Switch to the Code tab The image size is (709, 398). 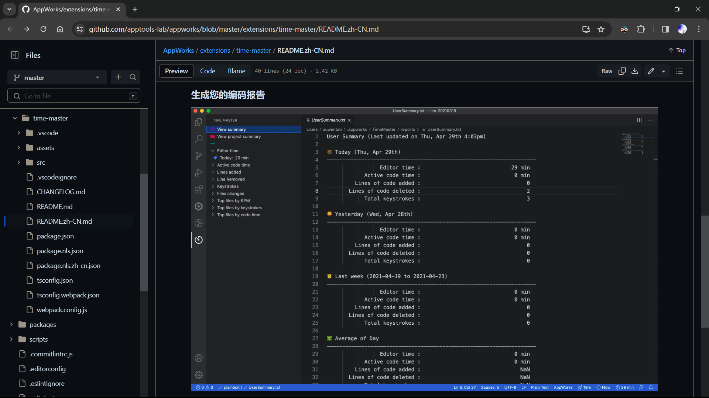point(208,71)
